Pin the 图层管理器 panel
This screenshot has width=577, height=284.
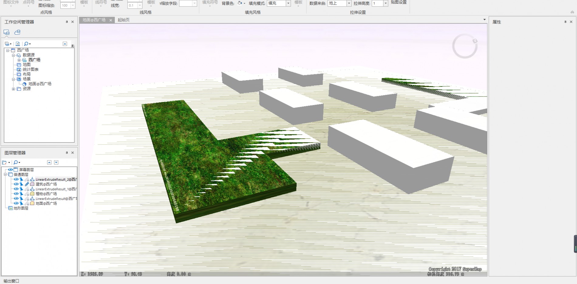[67, 153]
